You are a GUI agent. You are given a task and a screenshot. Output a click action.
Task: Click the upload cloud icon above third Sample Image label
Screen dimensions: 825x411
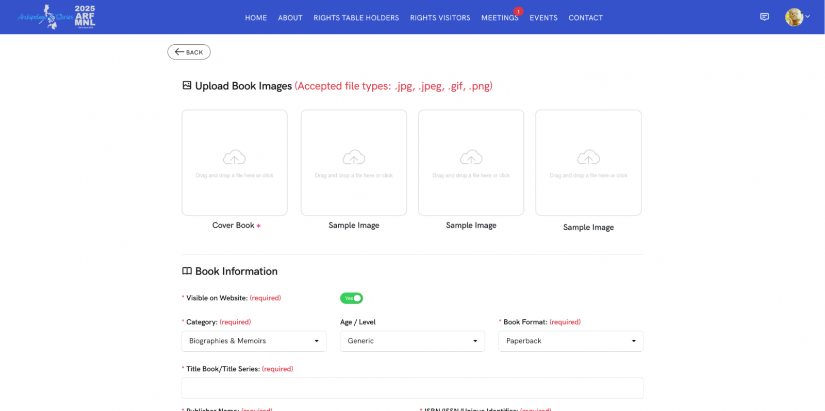tap(588, 157)
